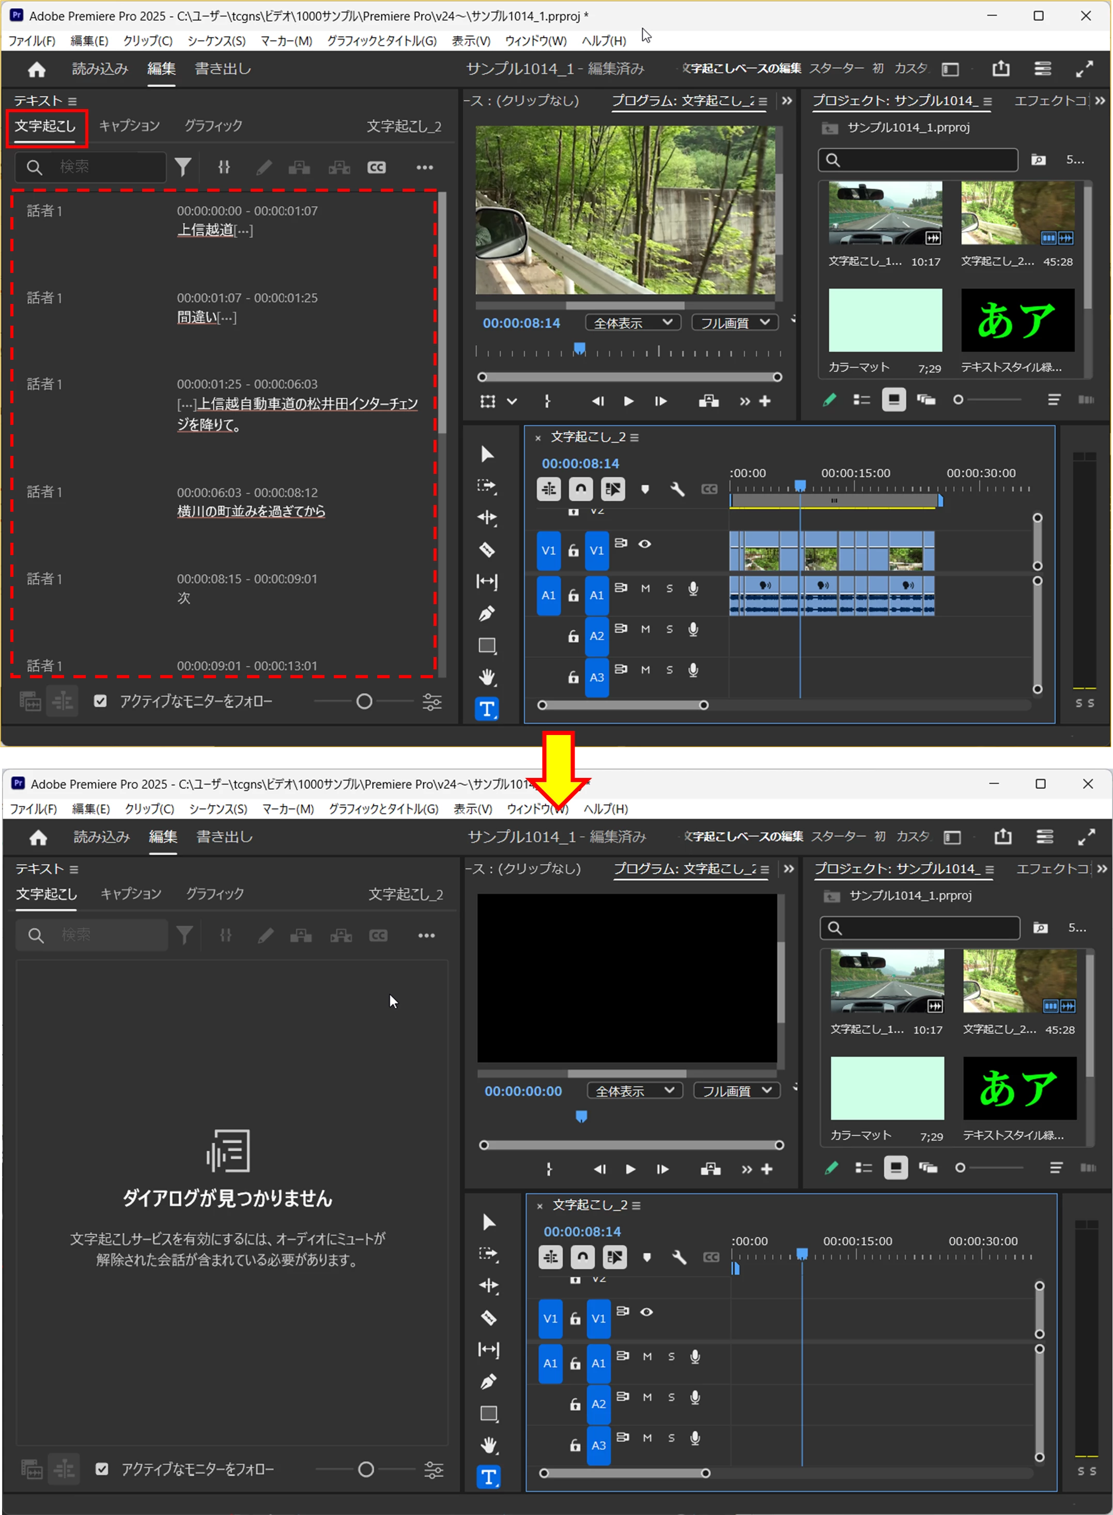Click the transcript filter funnel icon in upper panel
The image size is (1113, 1515).
(183, 167)
